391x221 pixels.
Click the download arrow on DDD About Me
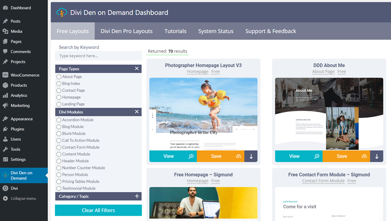(377, 156)
